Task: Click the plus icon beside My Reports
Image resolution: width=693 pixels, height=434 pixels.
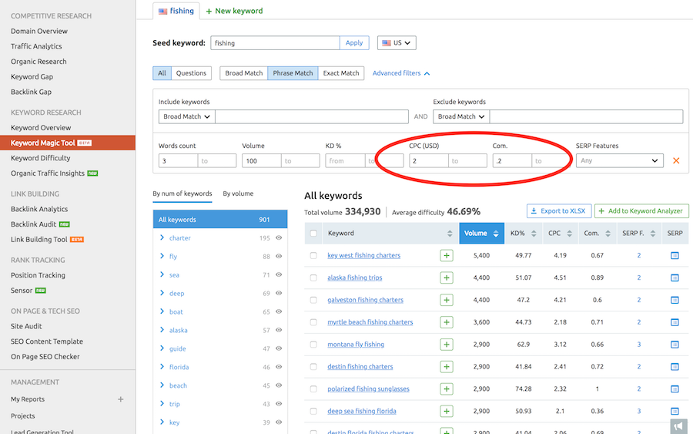Action: (121, 399)
